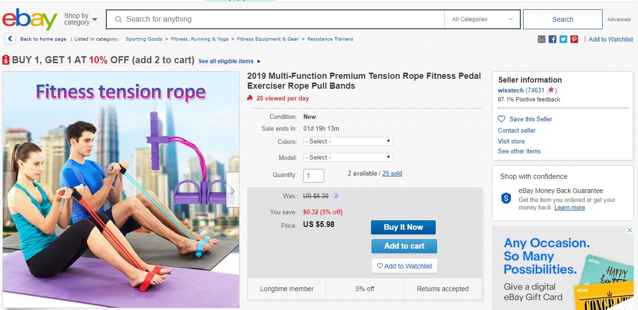Click the back arrow icon near breadcrumbs
The height and width of the screenshot is (310, 638).
tap(10, 39)
